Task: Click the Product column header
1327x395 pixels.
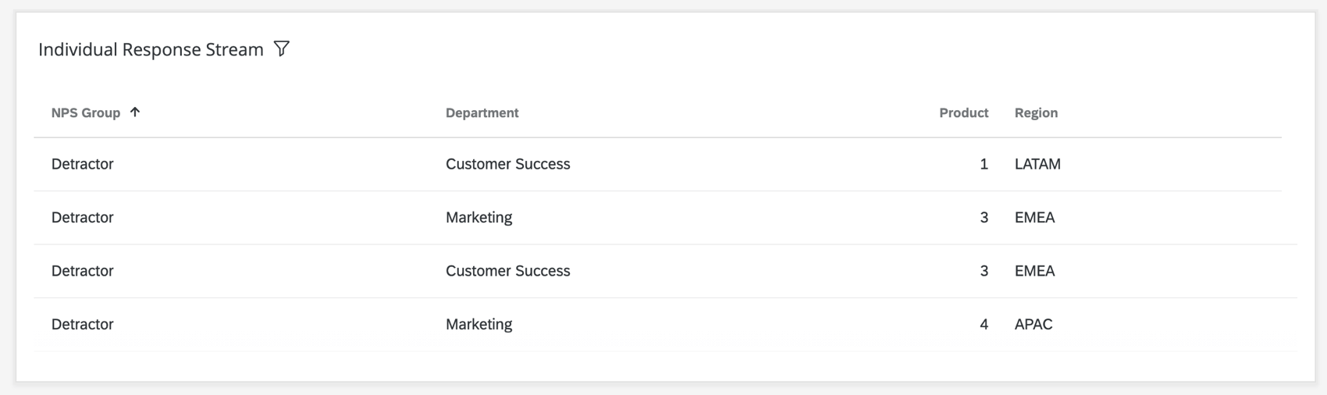Action: pyautogui.click(x=963, y=113)
